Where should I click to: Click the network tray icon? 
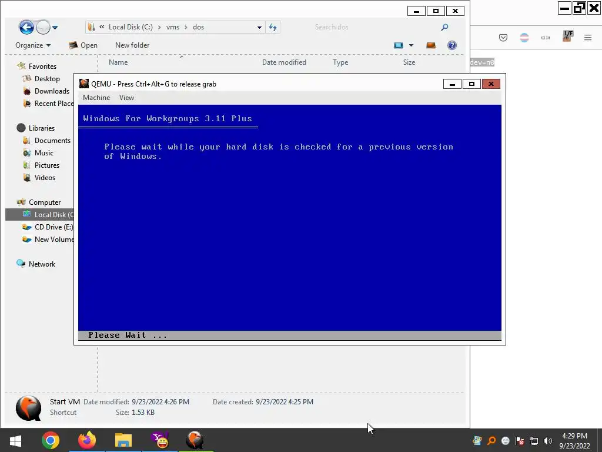pos(534,441)
